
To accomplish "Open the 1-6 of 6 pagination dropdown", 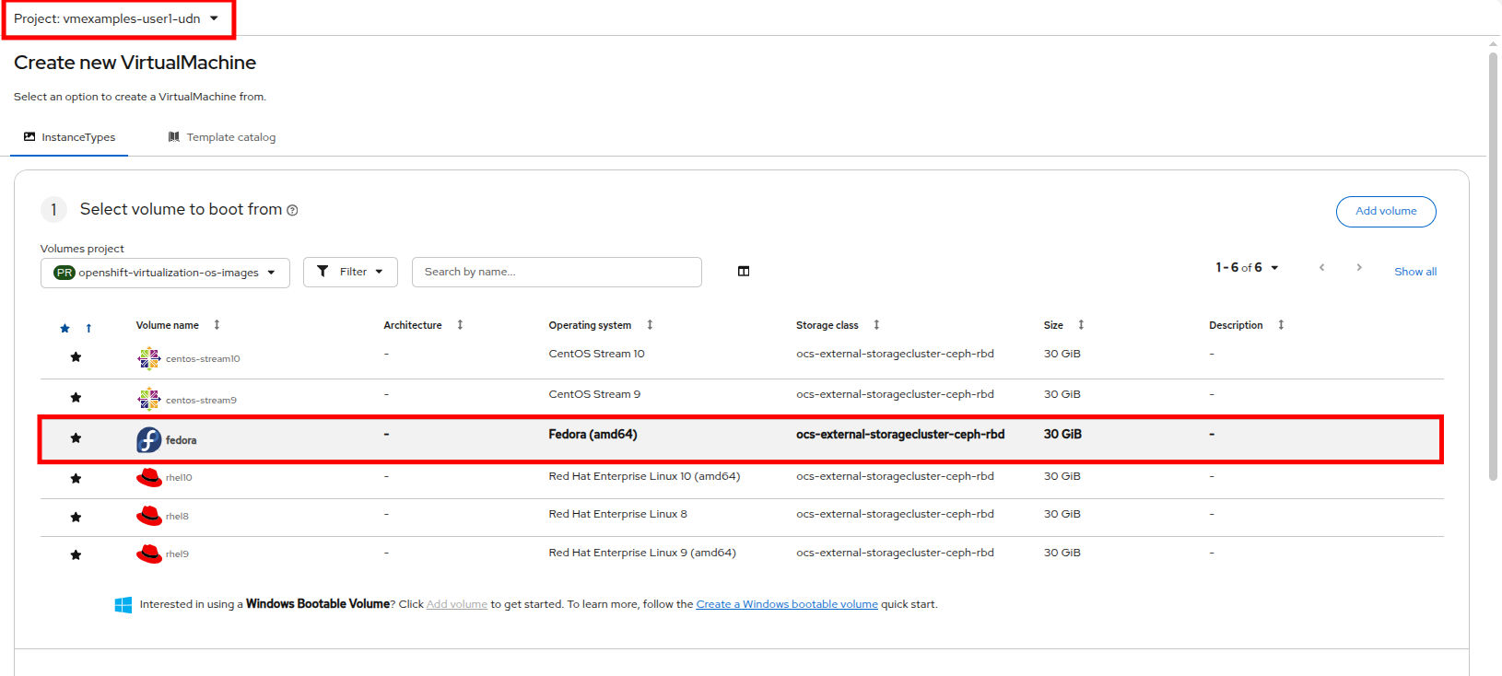I will (1247, 268).
